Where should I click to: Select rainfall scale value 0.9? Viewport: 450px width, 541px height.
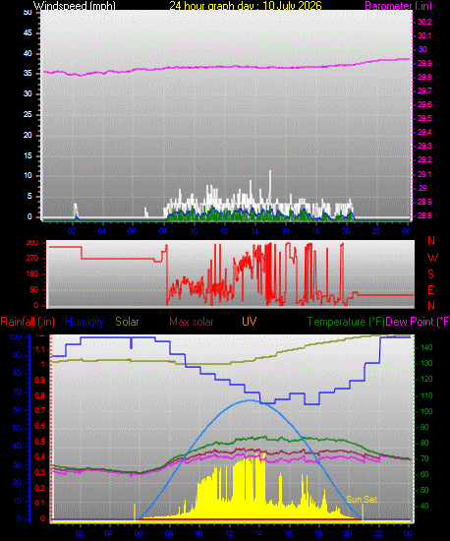[x=40, y=380]
